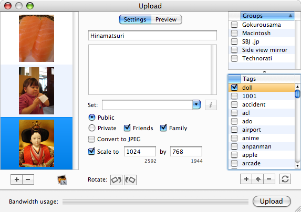Sort the list via the Groups column header
The width and height of the screenshot is (301, 212).
(x=267, y=16)
